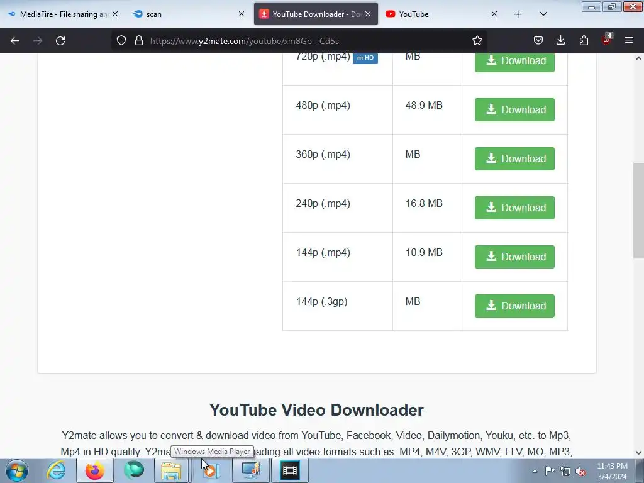Screen dimensions: 644x483
Task: Open a new browser tab
Action: (x=518, y=14)
